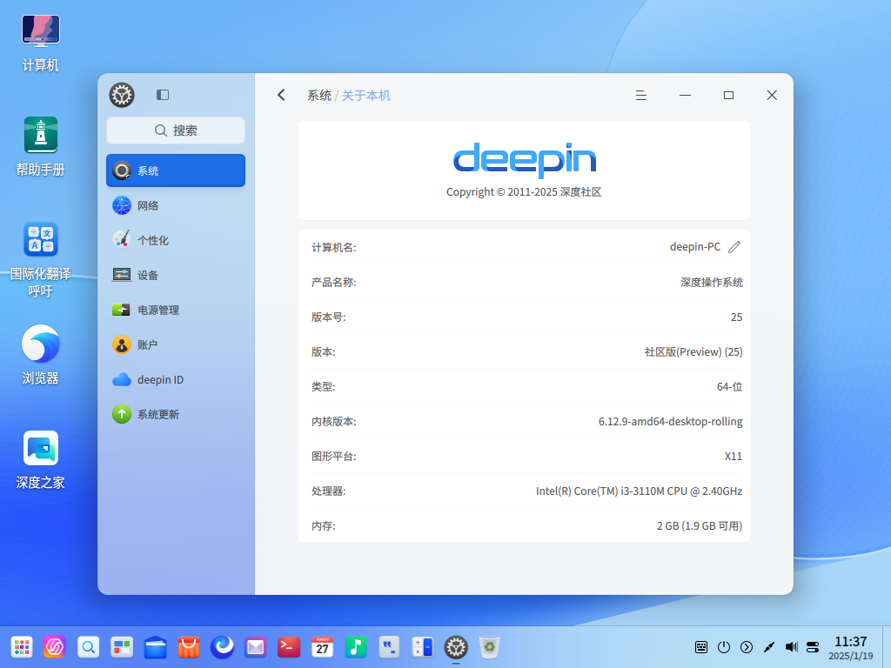Navigate back with the arrow button
Viewport: 891px width, 668px height.
coord(281,95)
